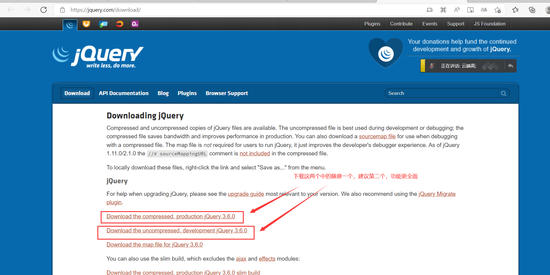This screenshot has height=275, width=550.
Task: Open the Events top menu item
Action: point(430,24)
